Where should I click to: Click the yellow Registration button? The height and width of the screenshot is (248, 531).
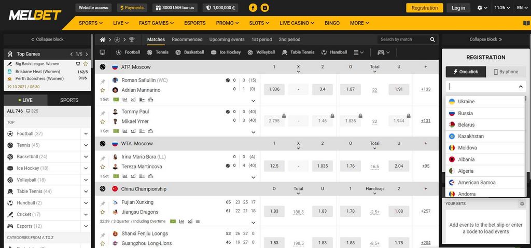tap(424, 8)
